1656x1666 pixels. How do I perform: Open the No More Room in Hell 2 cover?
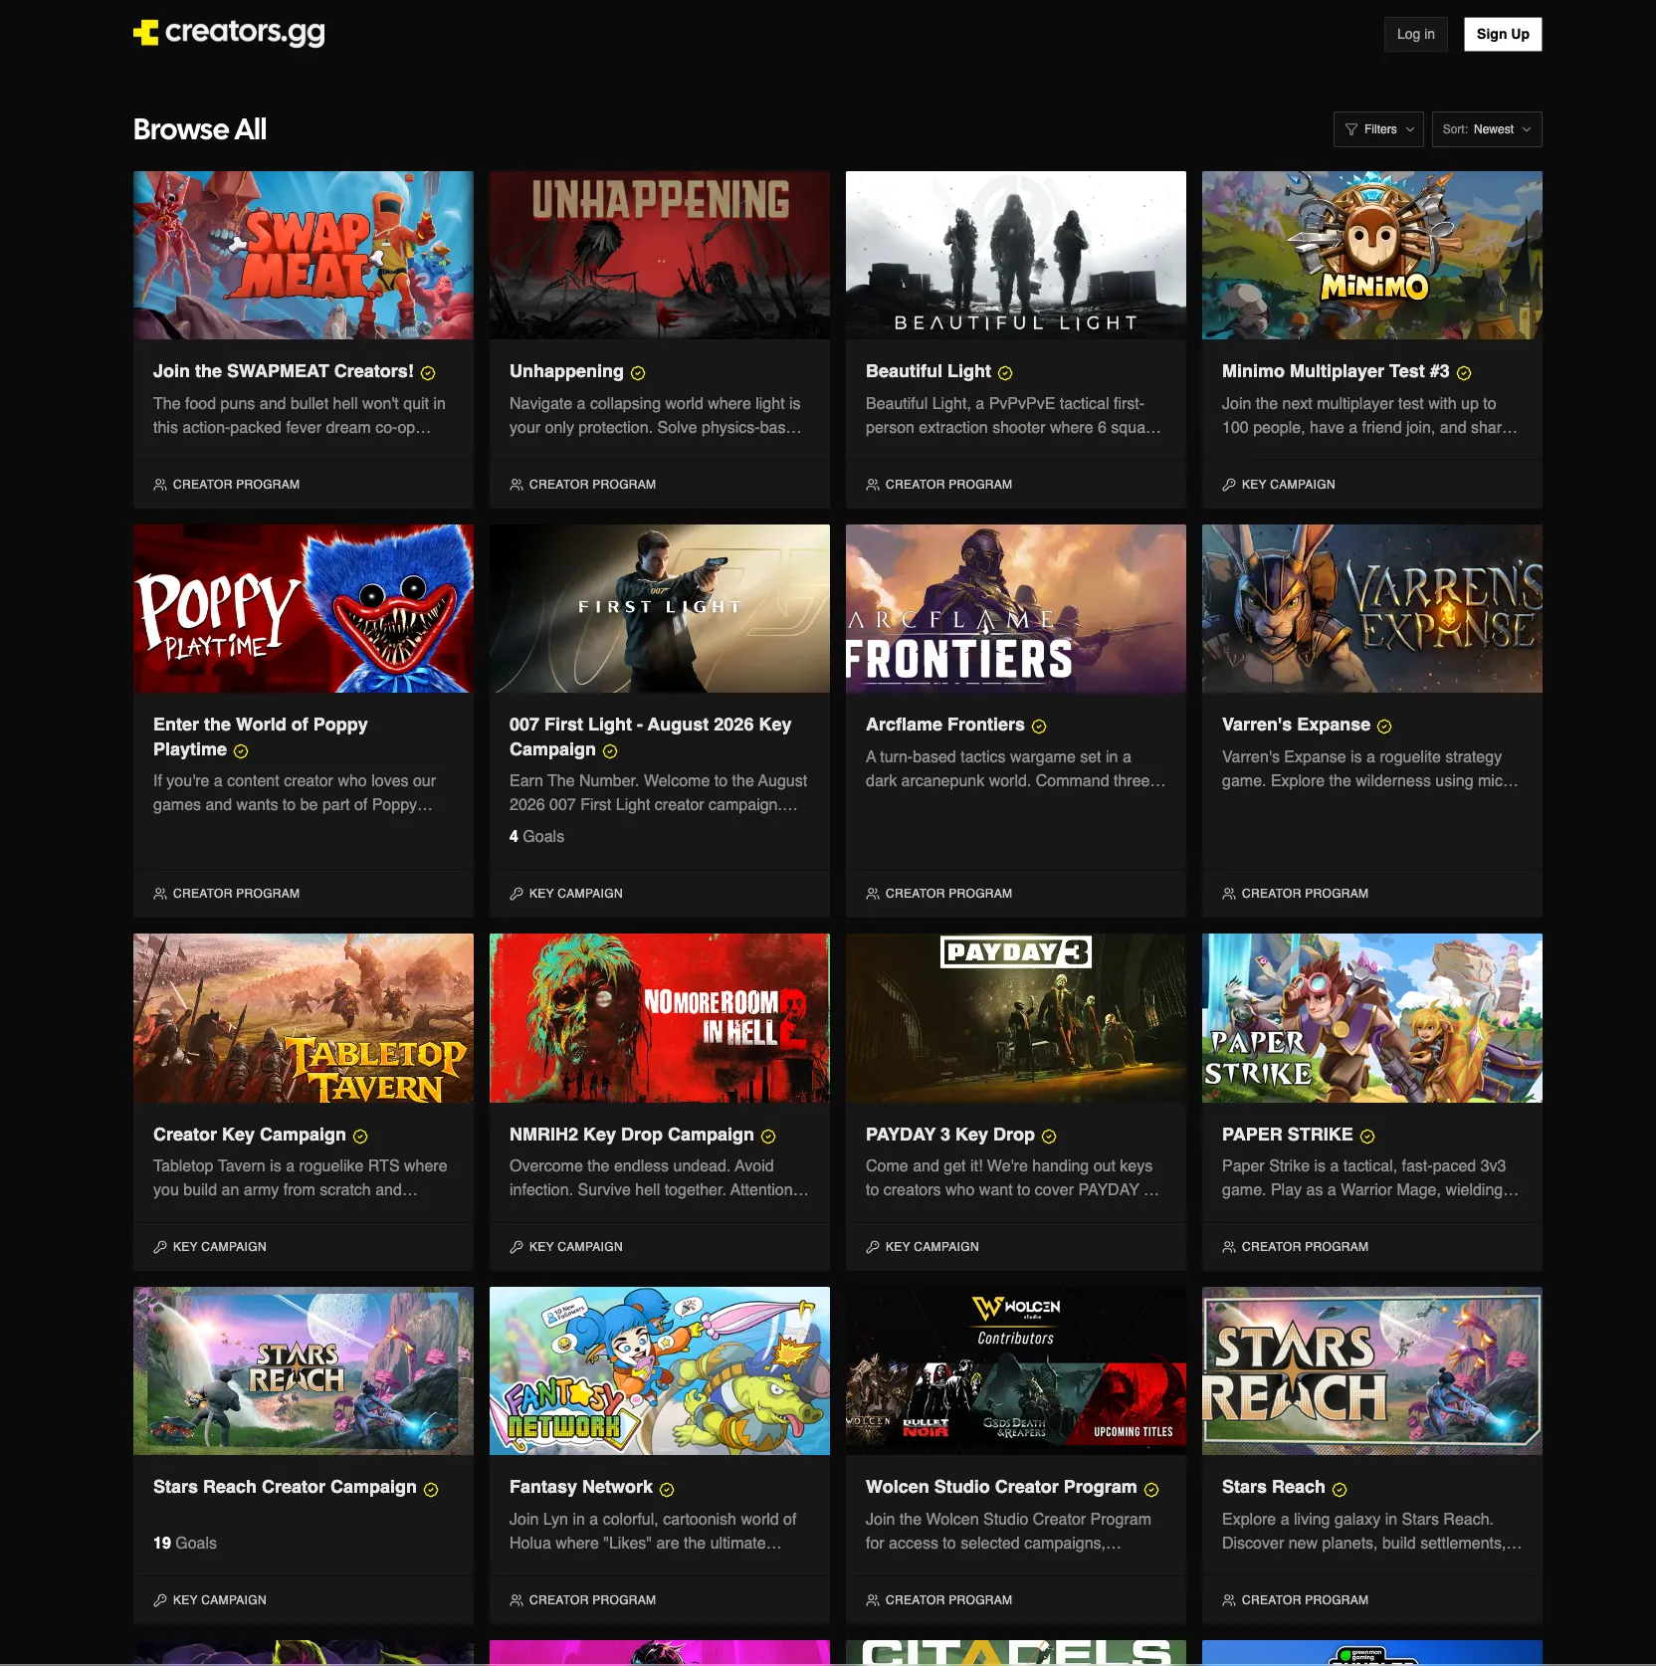pyautogui.click(x=660, y=1018)
